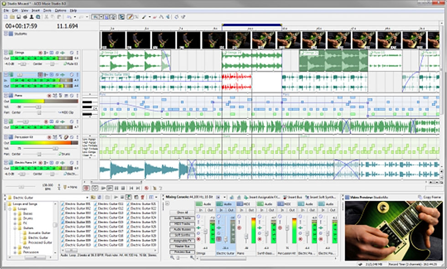Click Go to End transport button
The width and height of the screenshot is (447, 269).
138,188
